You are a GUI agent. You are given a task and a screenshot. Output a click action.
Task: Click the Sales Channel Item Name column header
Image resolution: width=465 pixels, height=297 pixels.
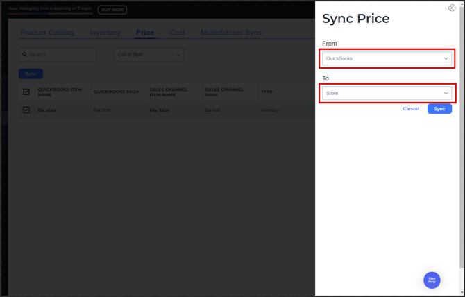(x=168, y=92)
